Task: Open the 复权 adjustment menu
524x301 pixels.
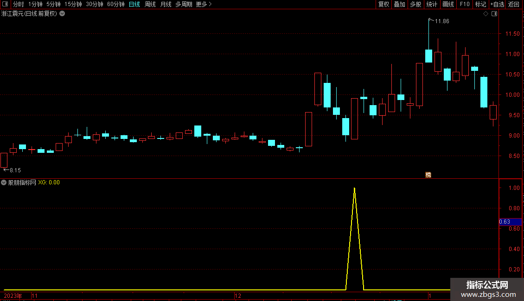Action: tap(383, 4)
